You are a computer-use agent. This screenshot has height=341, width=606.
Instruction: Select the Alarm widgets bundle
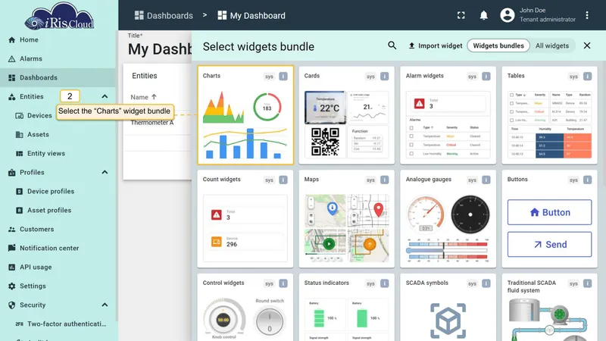click(448, 115)
